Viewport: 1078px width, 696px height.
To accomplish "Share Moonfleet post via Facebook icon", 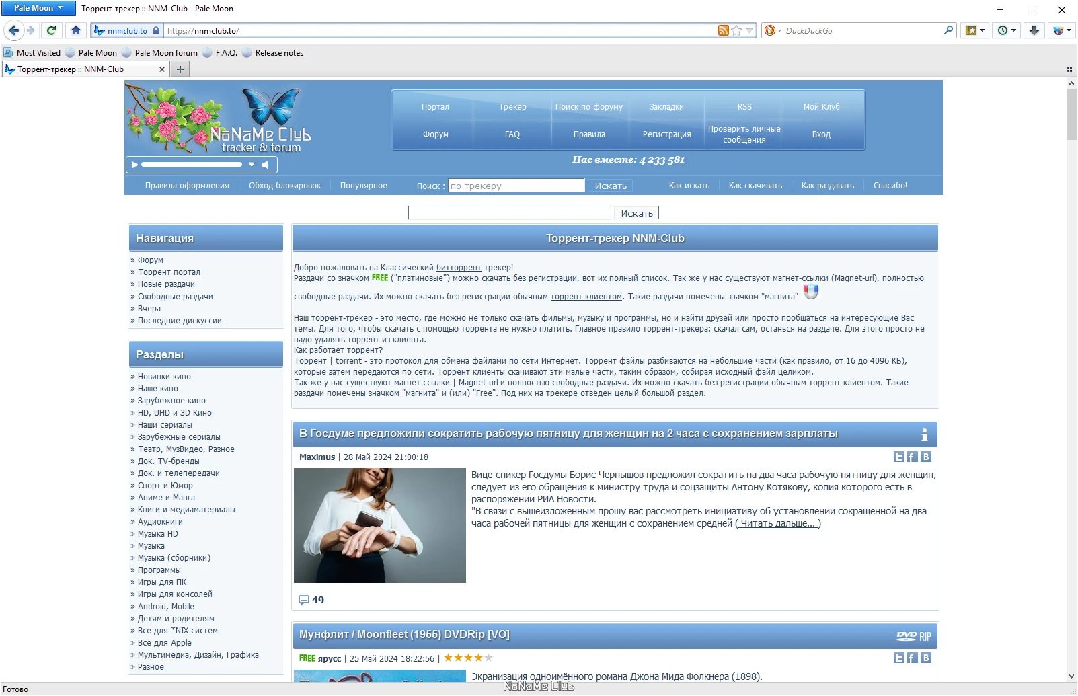I will coord(912,658).
